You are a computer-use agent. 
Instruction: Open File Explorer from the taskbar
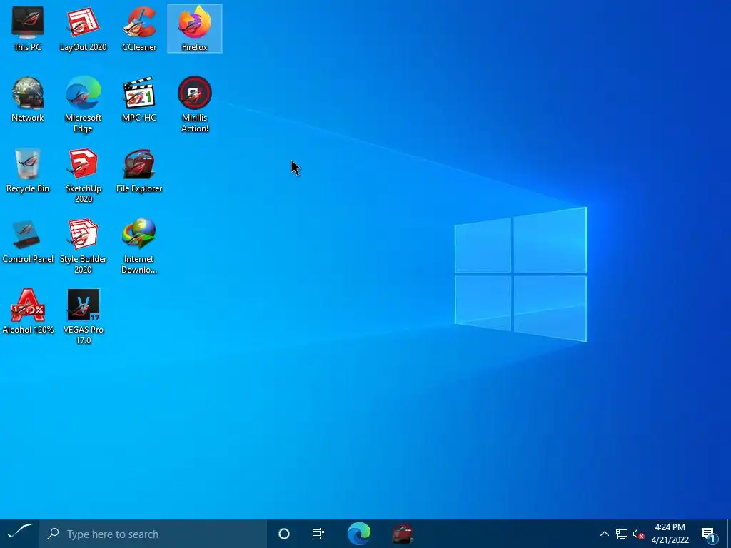[x=403, y=534]
